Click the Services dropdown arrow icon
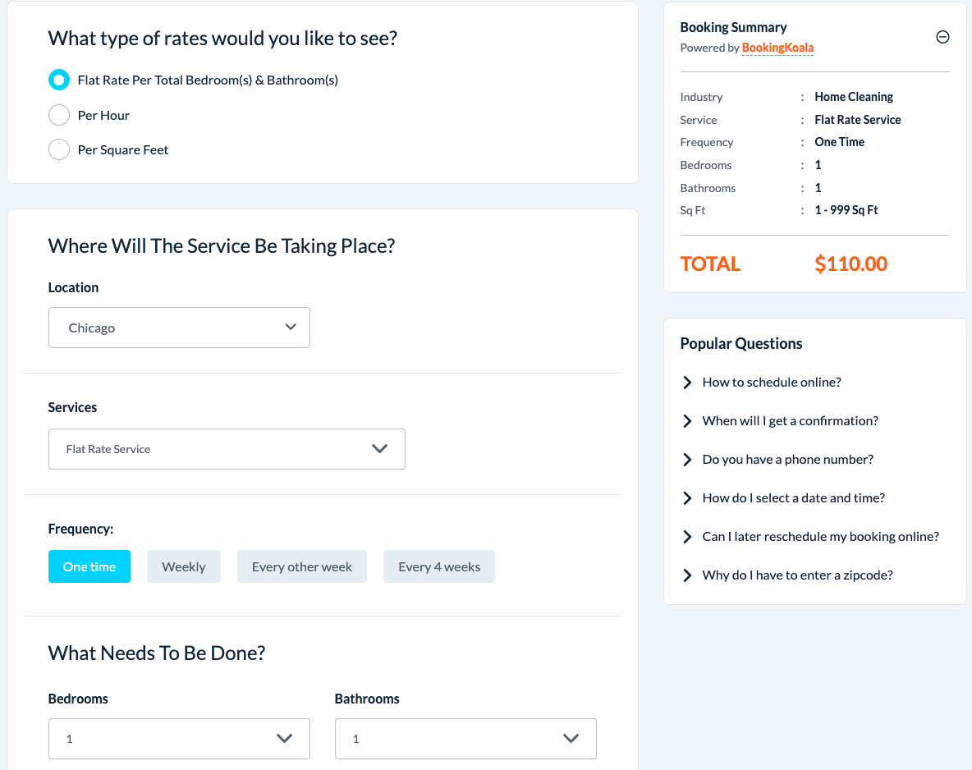This screenshot has height=770, width=972. (x=379, y=449)
